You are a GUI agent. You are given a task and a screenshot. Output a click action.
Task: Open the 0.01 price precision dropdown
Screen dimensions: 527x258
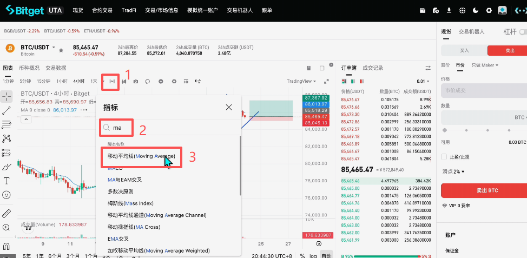[x=423, y=81]
